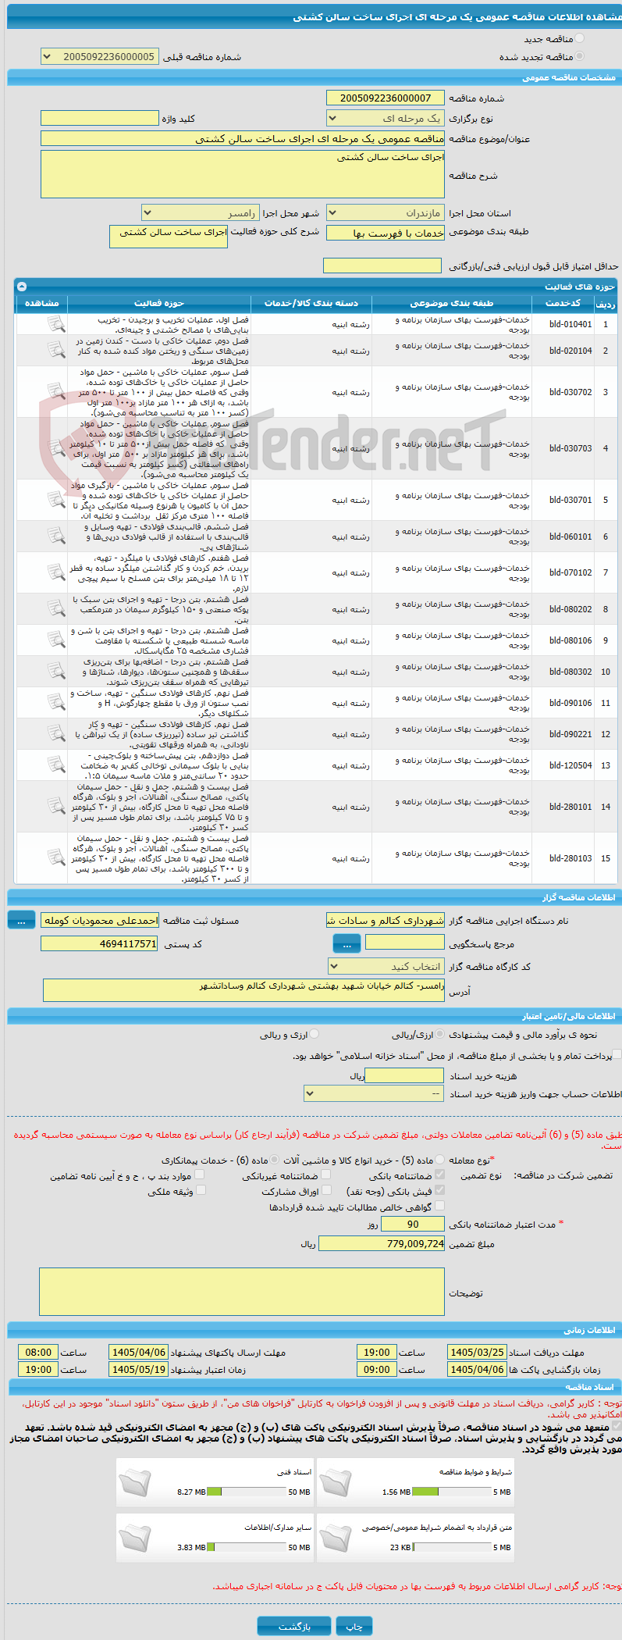Focus the کد پستی field
Screen dimensions: 622x1640
pos(100,943)
